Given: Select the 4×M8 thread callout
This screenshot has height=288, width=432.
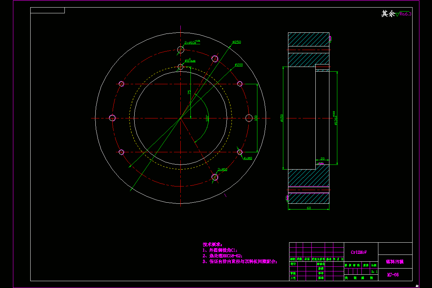Looking at the screenshot, I should click(x=248, y=158).
